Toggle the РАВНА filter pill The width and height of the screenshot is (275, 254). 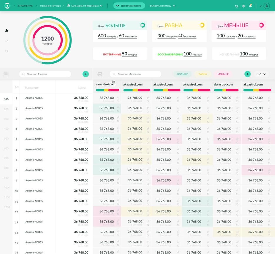click(x=203, y=74)
